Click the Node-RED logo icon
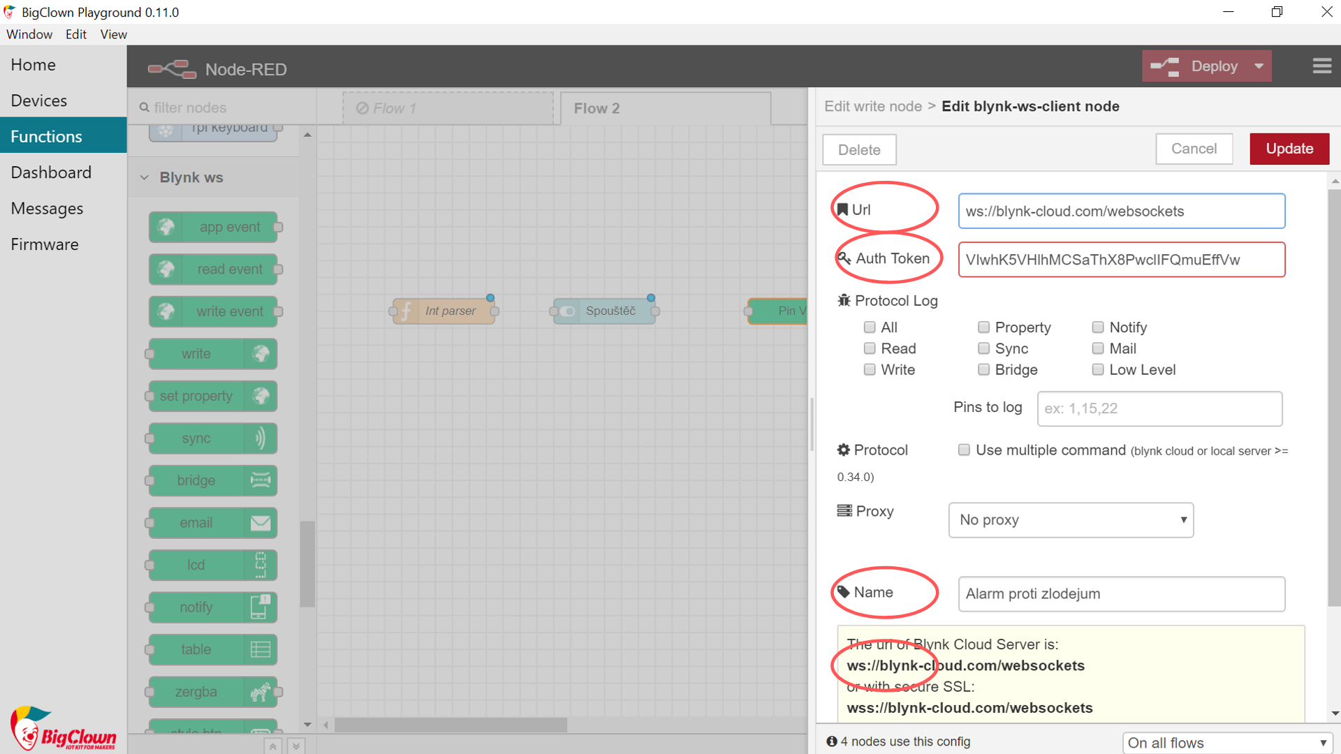 pos(172,68)
